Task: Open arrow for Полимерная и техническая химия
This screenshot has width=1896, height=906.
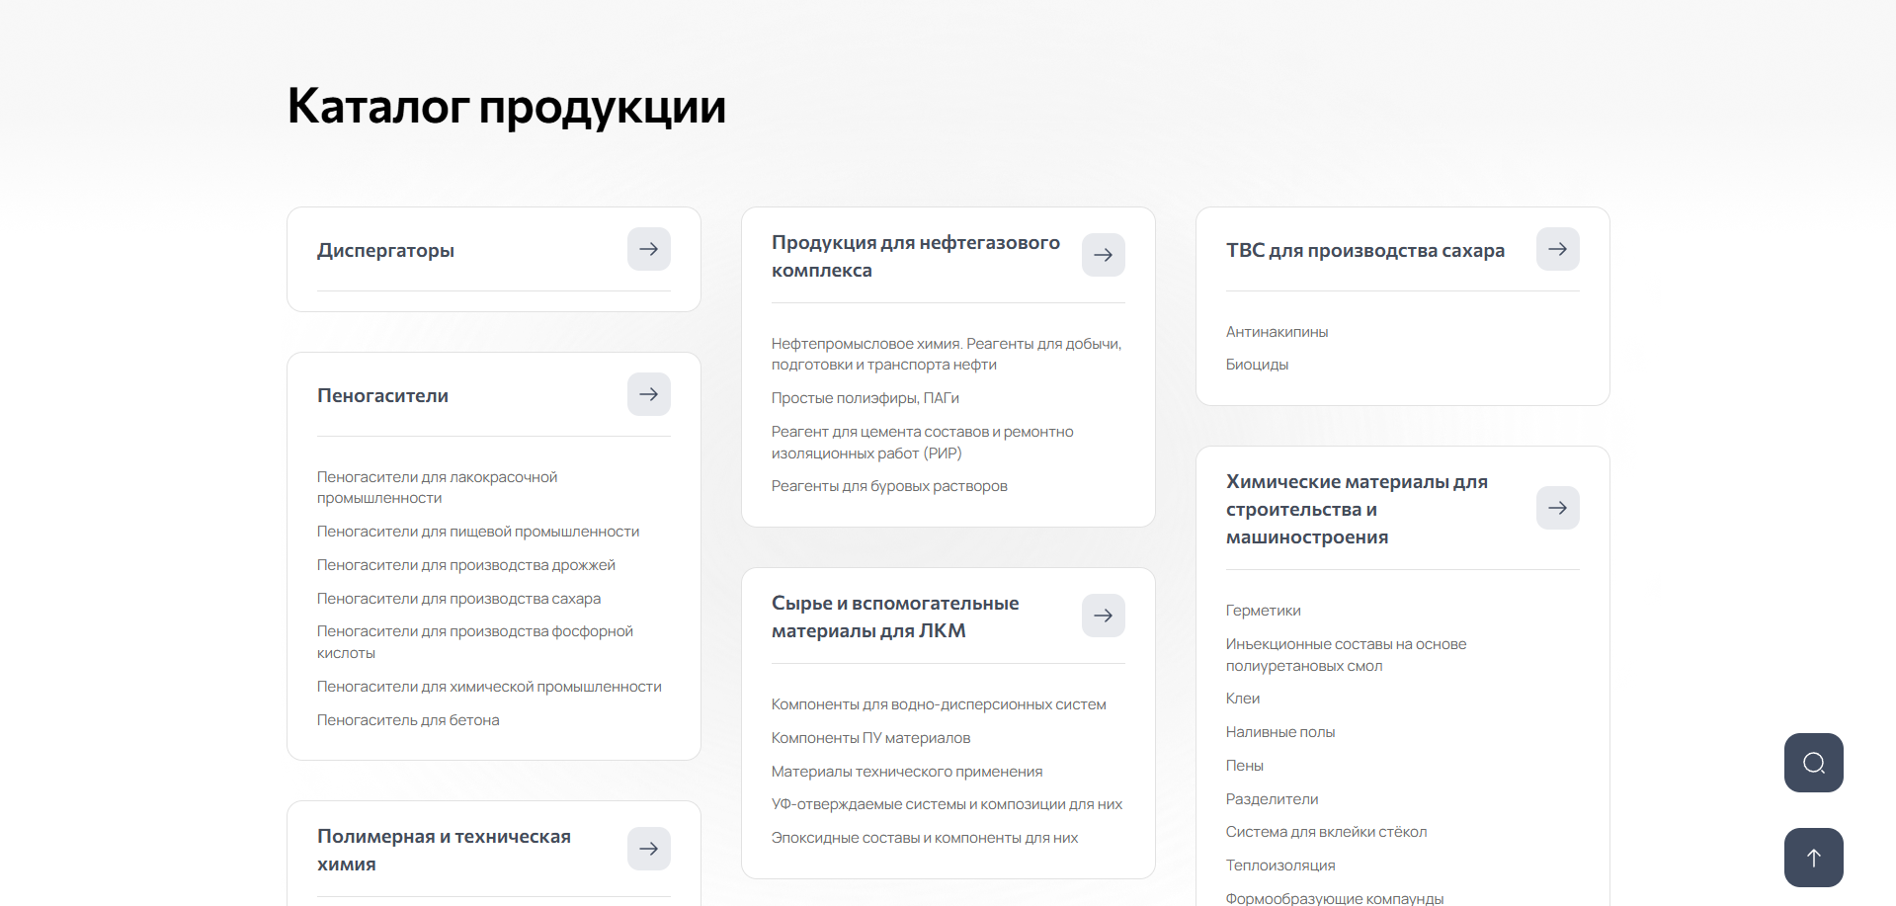Action: tap(649, 849)
